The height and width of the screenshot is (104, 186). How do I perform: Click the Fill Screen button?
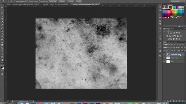[x=70, y=1]
